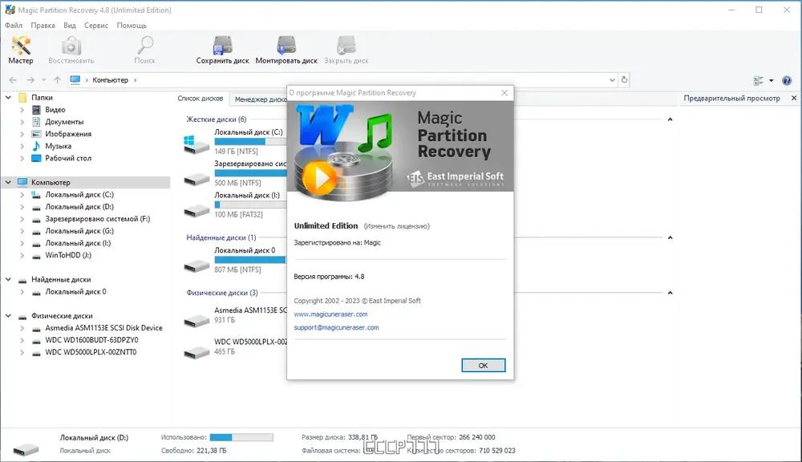
Task: Select Локальный диск 0 under Найденные диски
Action: click(75, 292)
